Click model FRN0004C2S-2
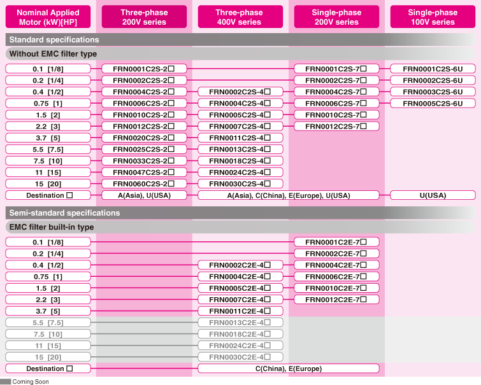Image resolution: width=481 pixels, height=385 pixels. point(144,92)
